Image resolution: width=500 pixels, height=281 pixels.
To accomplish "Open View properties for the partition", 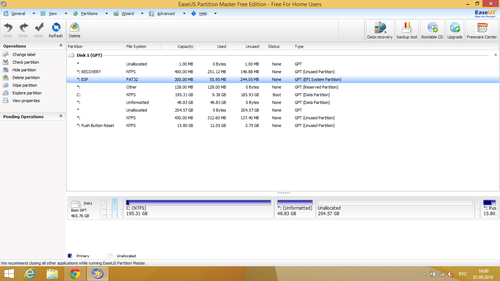I will click(x=26, y=101).
